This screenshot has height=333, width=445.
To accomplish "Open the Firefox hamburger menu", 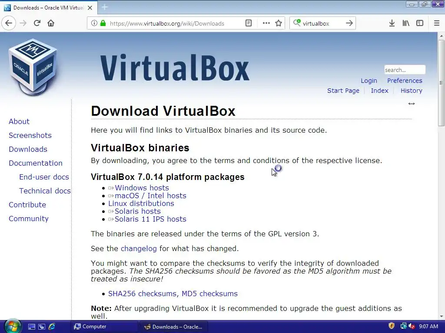I will click(437, 23).
